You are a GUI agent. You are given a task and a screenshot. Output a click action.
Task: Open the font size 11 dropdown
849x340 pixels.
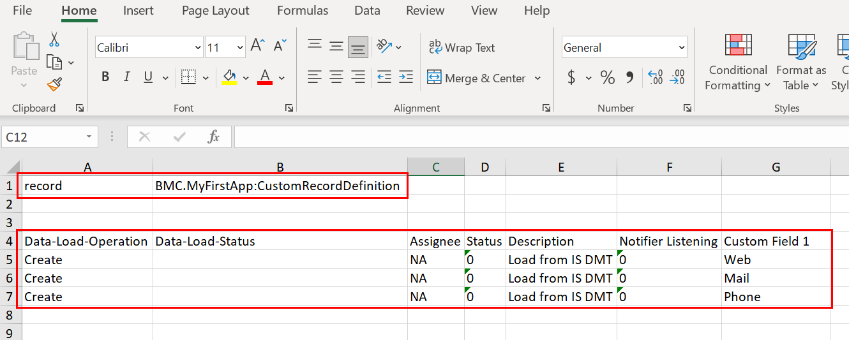click(240, 47)
